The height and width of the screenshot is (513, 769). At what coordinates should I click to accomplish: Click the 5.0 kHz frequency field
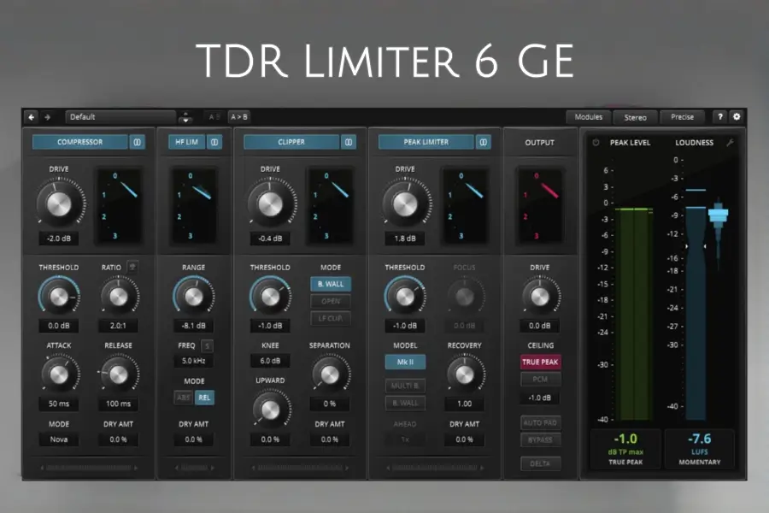[x=194, y=361]
